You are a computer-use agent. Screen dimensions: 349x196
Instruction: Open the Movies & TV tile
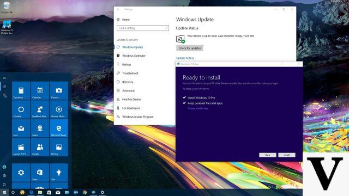21,147
